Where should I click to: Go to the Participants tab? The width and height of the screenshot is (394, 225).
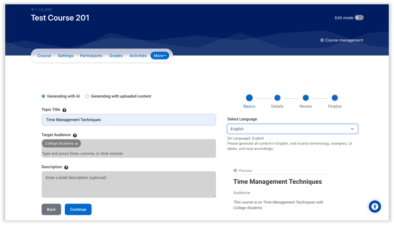[91, 56]
